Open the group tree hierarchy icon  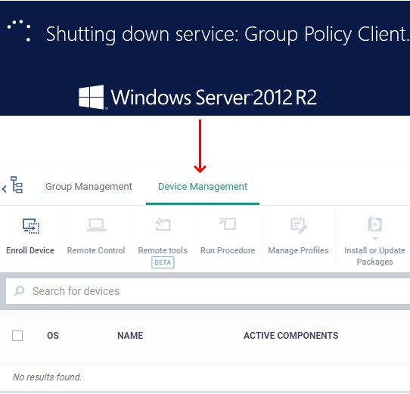click(x=17, y=185)
